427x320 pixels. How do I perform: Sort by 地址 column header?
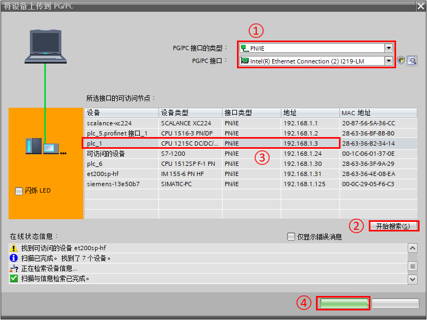coord(311,113)
